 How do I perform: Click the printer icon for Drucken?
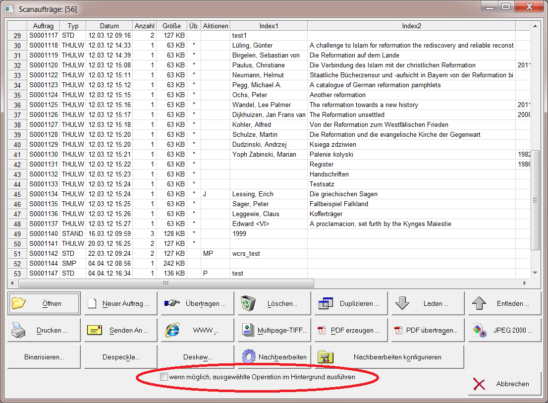(18, 330)
